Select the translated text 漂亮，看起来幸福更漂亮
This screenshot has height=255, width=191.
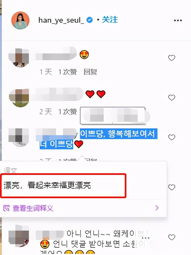point(47,185)
